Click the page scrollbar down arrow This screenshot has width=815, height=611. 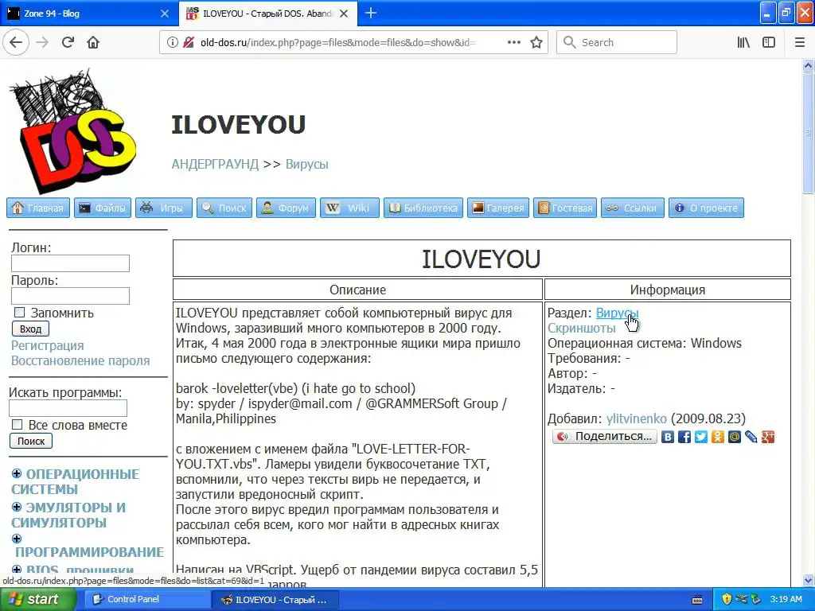(809, 580)
